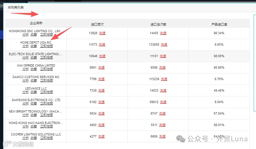Click 浏览 next to import frequency 4900

click(x=101, y=125)
